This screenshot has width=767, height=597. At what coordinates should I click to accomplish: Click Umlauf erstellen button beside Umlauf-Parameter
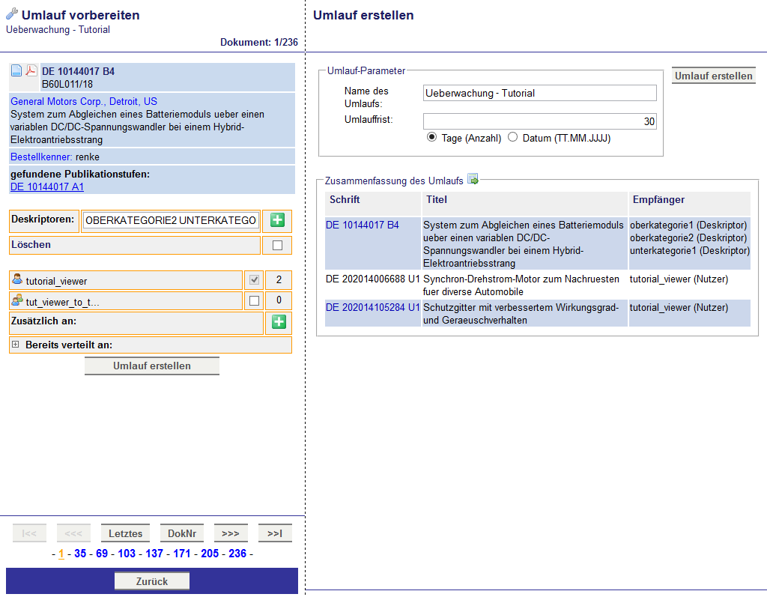coord(713,76)
